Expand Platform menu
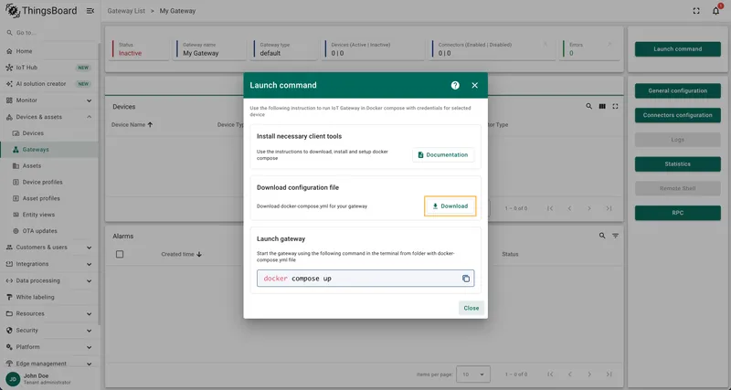This screenshot has width=731, height=390. (x=49, y=347)
